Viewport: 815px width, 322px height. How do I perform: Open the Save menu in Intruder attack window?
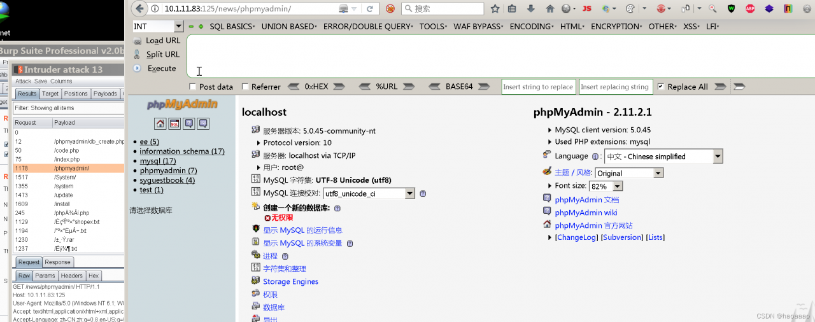(41, 81)
